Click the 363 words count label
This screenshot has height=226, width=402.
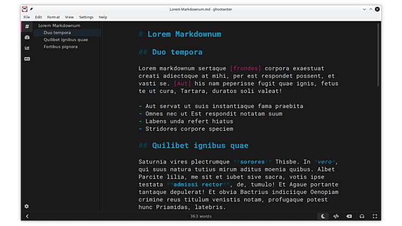(x=201, y=216)
